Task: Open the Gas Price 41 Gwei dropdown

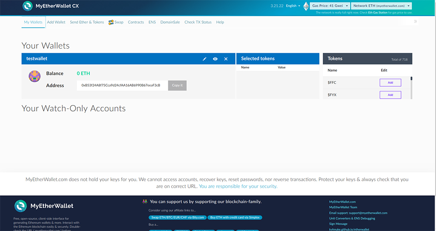Action: pos(330,6)
